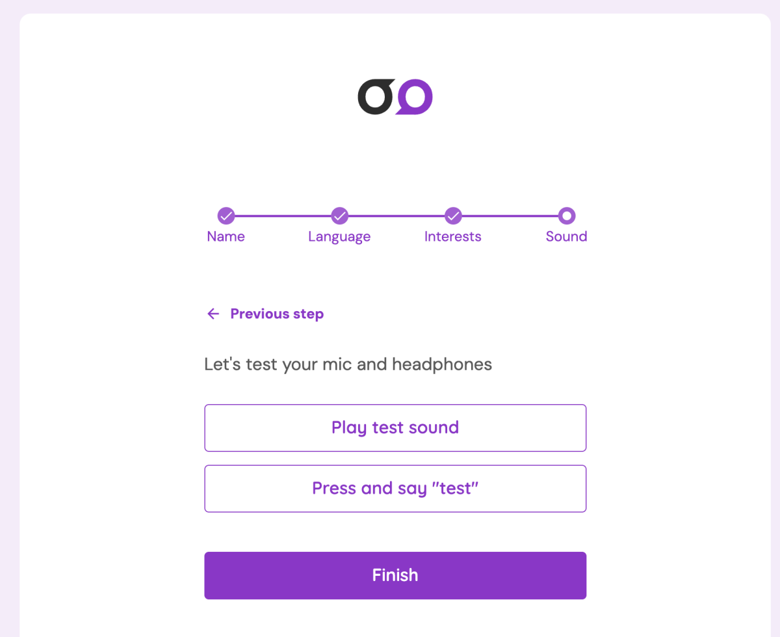
Task: Click the dark shape of the logo
Action: 375,98
